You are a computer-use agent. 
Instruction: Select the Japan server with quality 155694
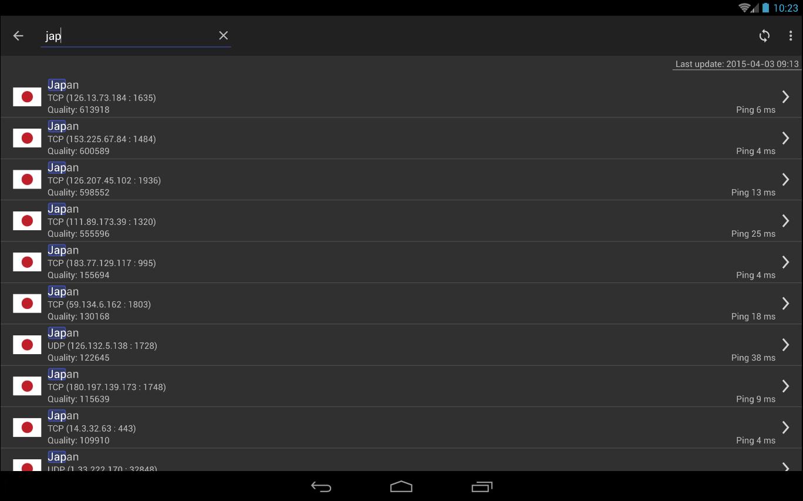(x=401, y=262)
